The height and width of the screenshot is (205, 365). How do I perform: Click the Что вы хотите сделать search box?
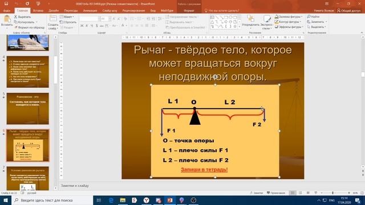221,11
